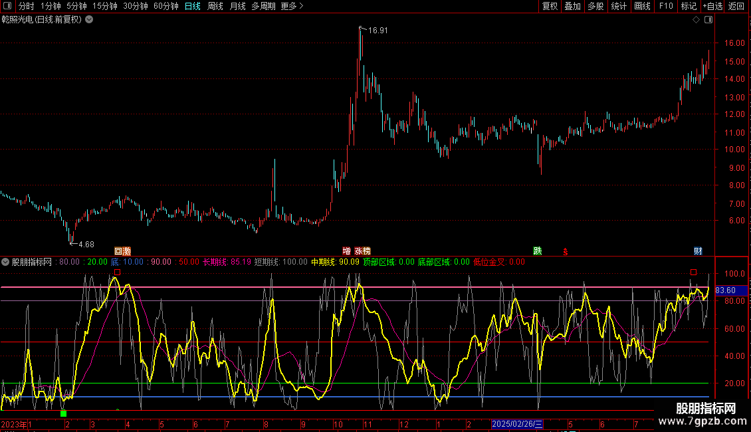Select the 60分钟 period tab

[165, 6]
